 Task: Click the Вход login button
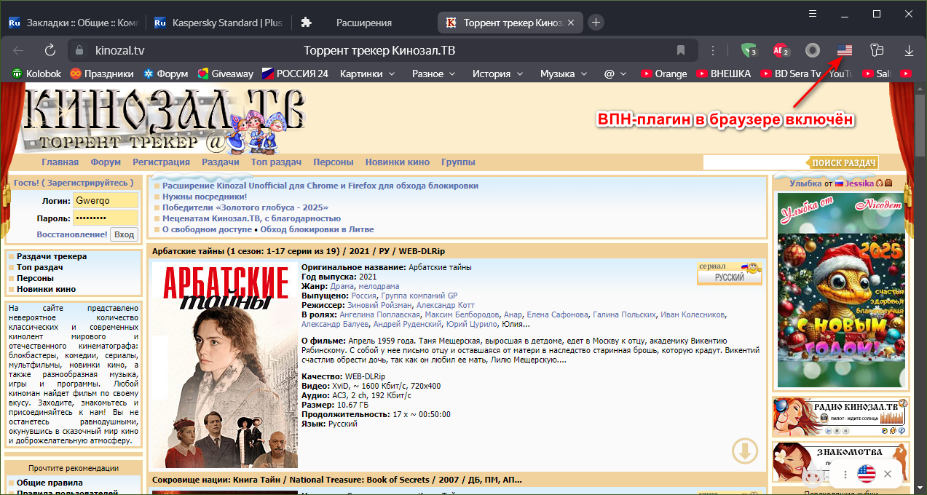[x=124, y=234]
